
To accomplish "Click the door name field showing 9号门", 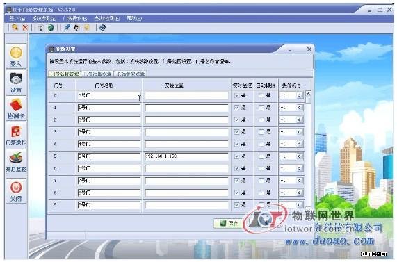I will 109,205.
